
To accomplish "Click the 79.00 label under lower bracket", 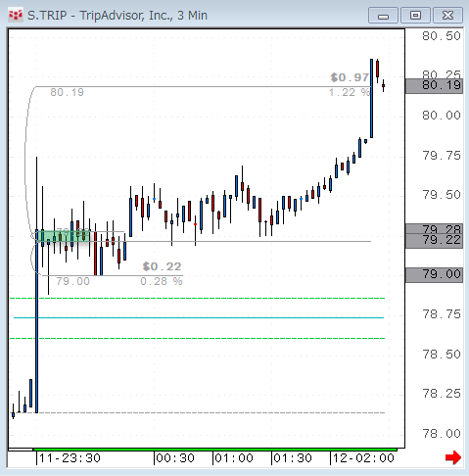I will (72, 281).
